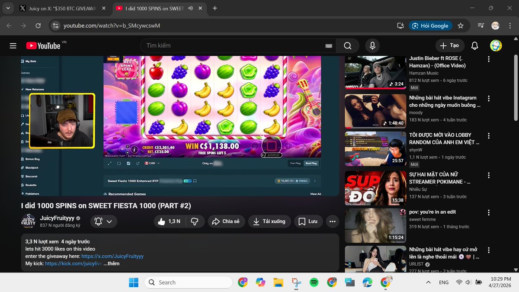Open the three-dot more actions button

click(x=332, y=221)
